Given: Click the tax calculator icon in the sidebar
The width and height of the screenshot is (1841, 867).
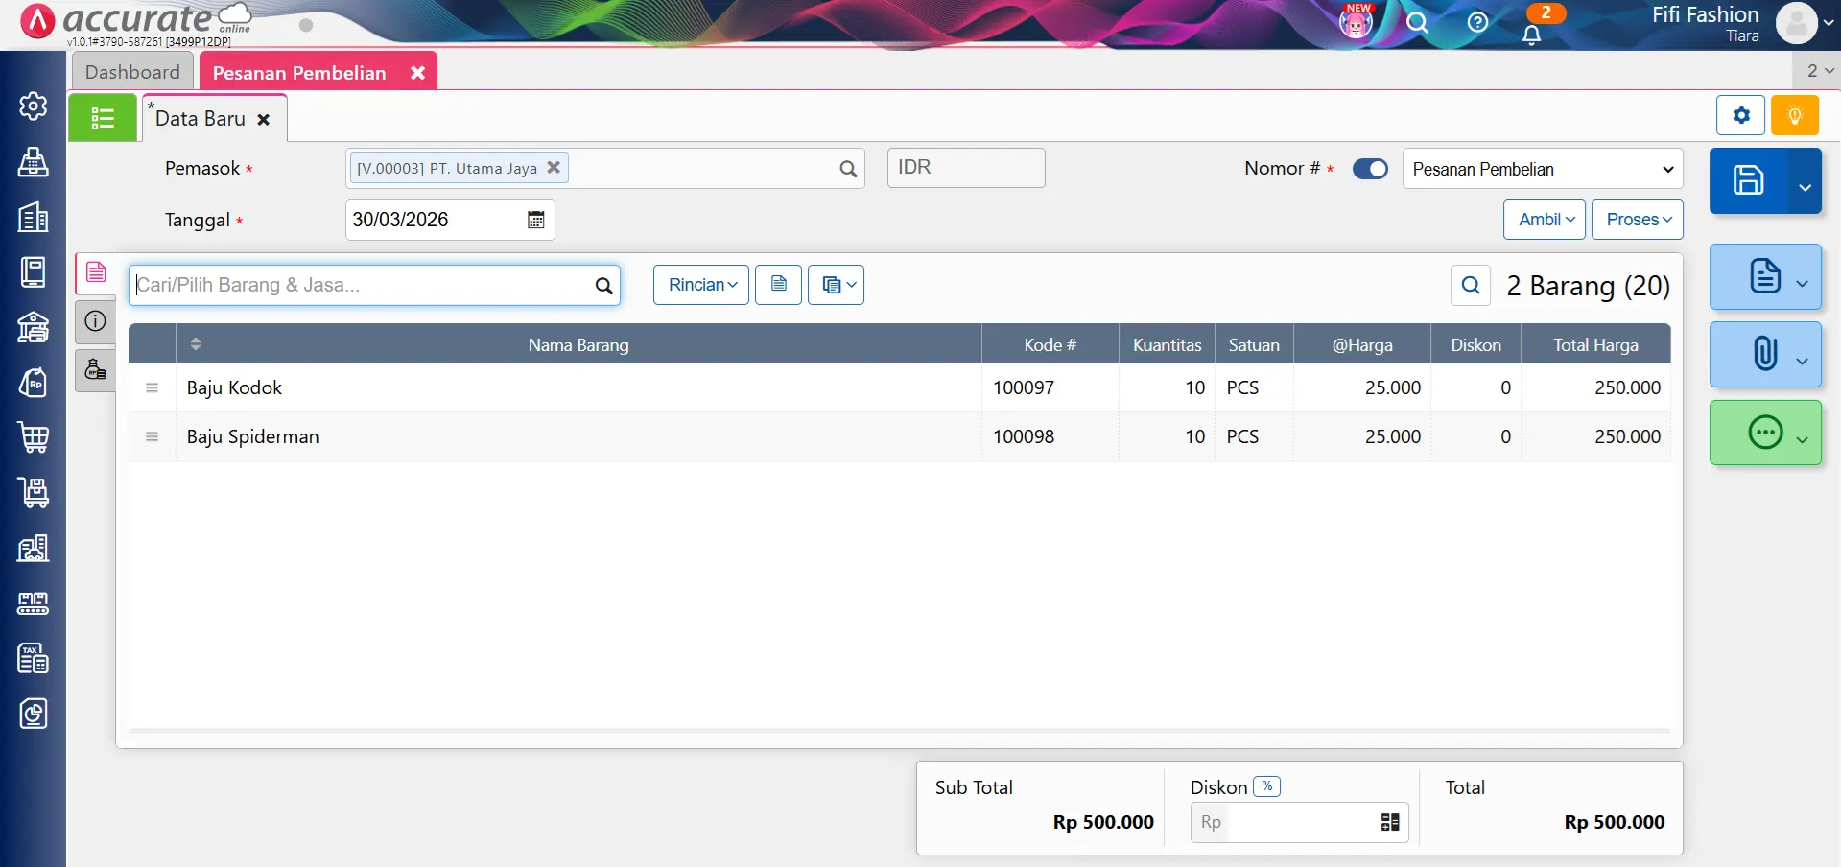Looking at the screenshot, I should [x=34, y=658].
